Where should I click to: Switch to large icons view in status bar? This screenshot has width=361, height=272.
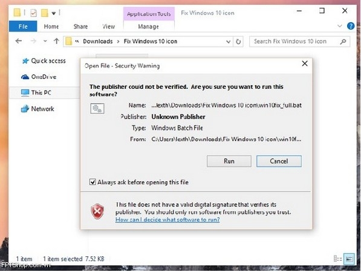pyautogui.click(x=349, y=259)
